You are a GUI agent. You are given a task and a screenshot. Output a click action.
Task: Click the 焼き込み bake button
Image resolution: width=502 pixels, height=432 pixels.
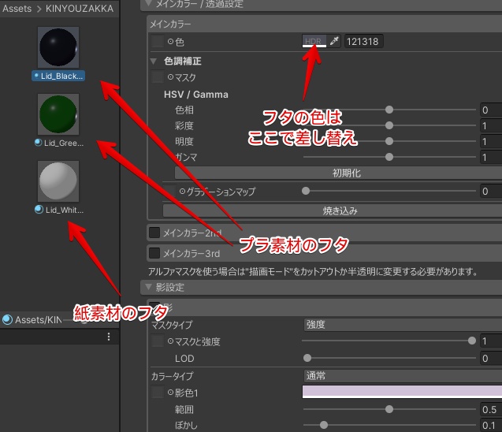[x=333, y=210]
